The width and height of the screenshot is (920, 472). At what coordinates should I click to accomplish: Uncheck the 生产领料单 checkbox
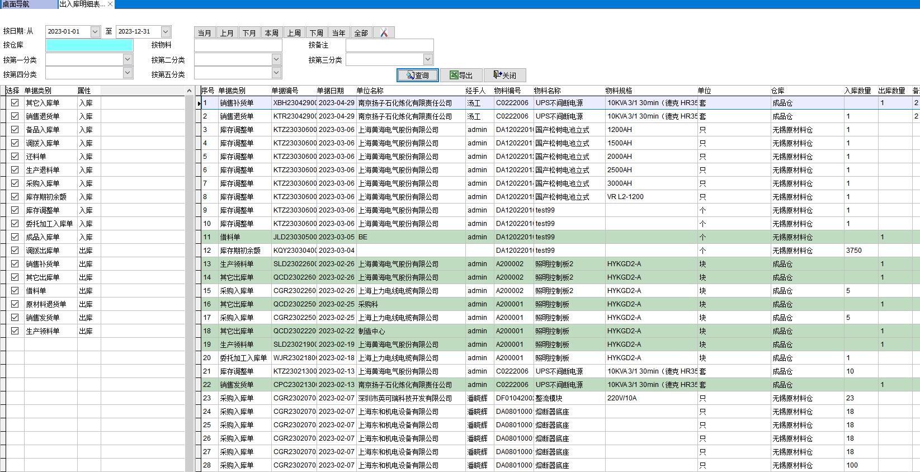point(15,331)
